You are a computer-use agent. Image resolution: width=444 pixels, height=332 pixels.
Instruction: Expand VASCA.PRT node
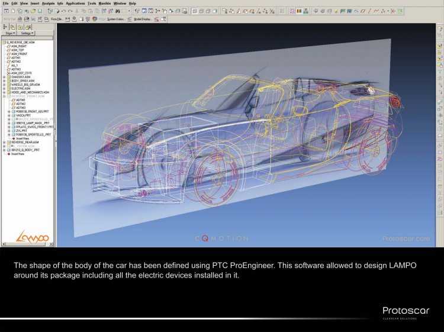[x=9, y=115]
